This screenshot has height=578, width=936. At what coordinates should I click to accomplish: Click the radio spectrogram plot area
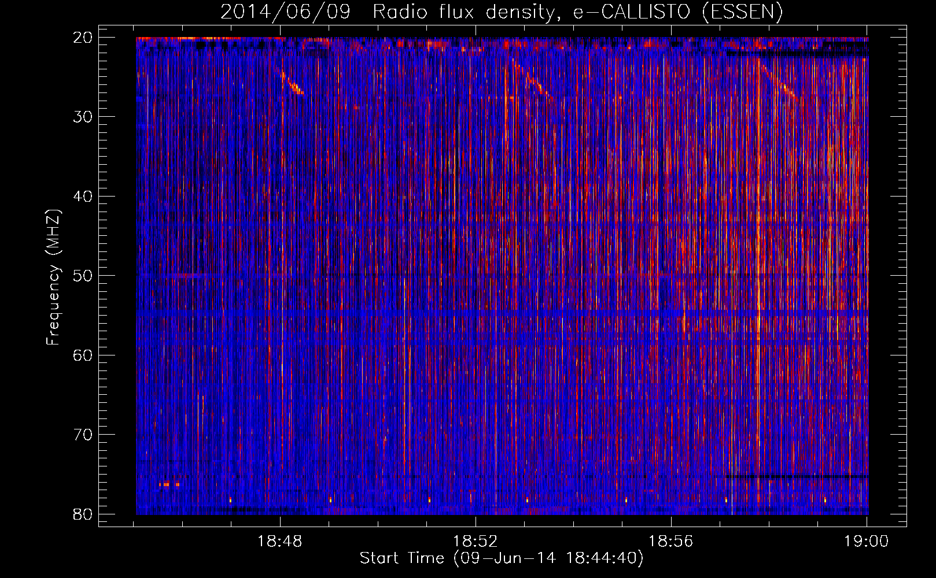tap(502, 276)
